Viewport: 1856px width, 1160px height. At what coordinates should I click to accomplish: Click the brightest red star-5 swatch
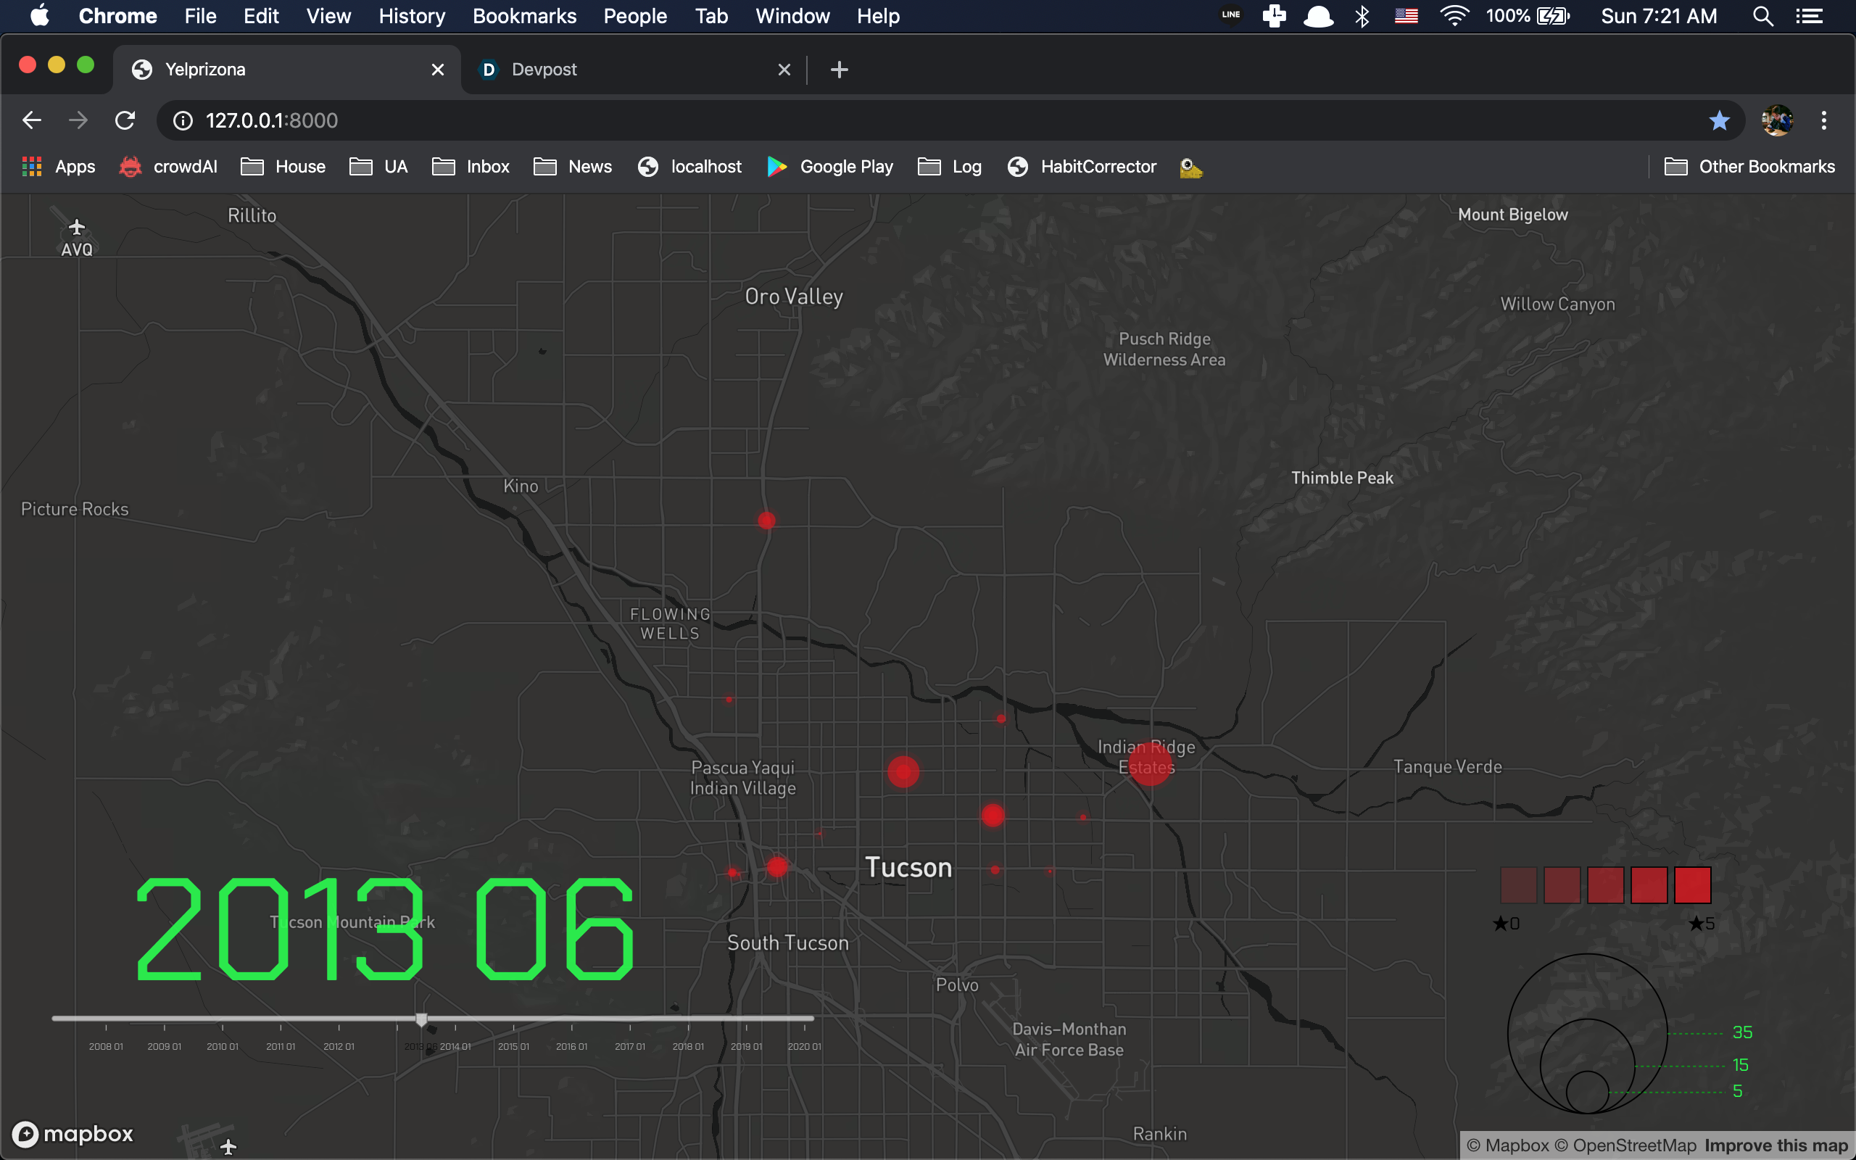click(1693, 885)
